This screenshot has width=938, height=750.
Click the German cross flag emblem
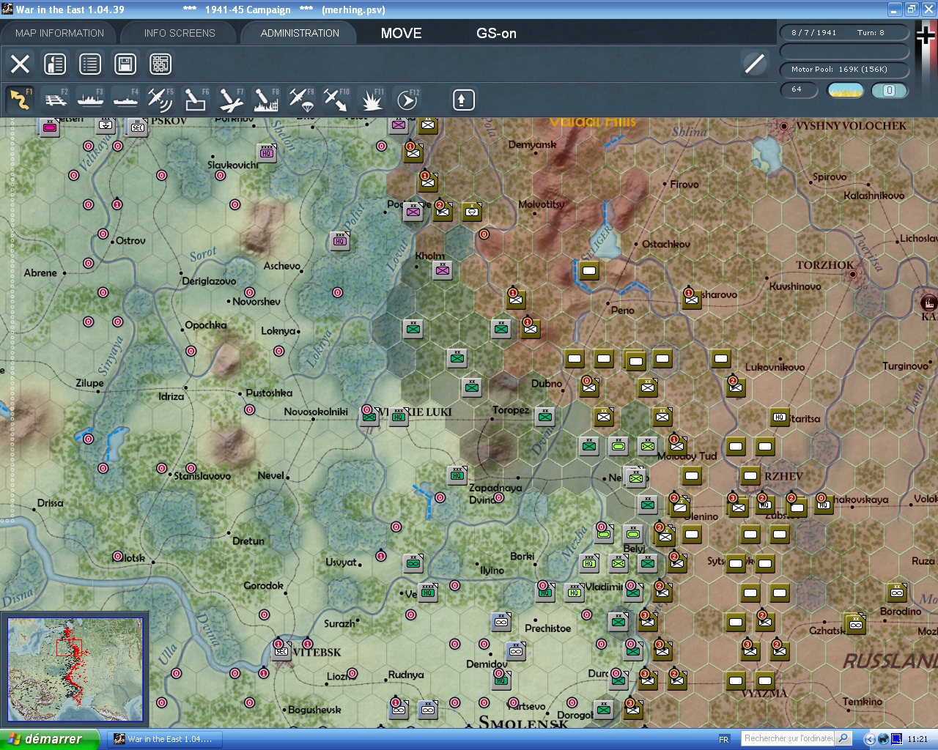point(926,34)
